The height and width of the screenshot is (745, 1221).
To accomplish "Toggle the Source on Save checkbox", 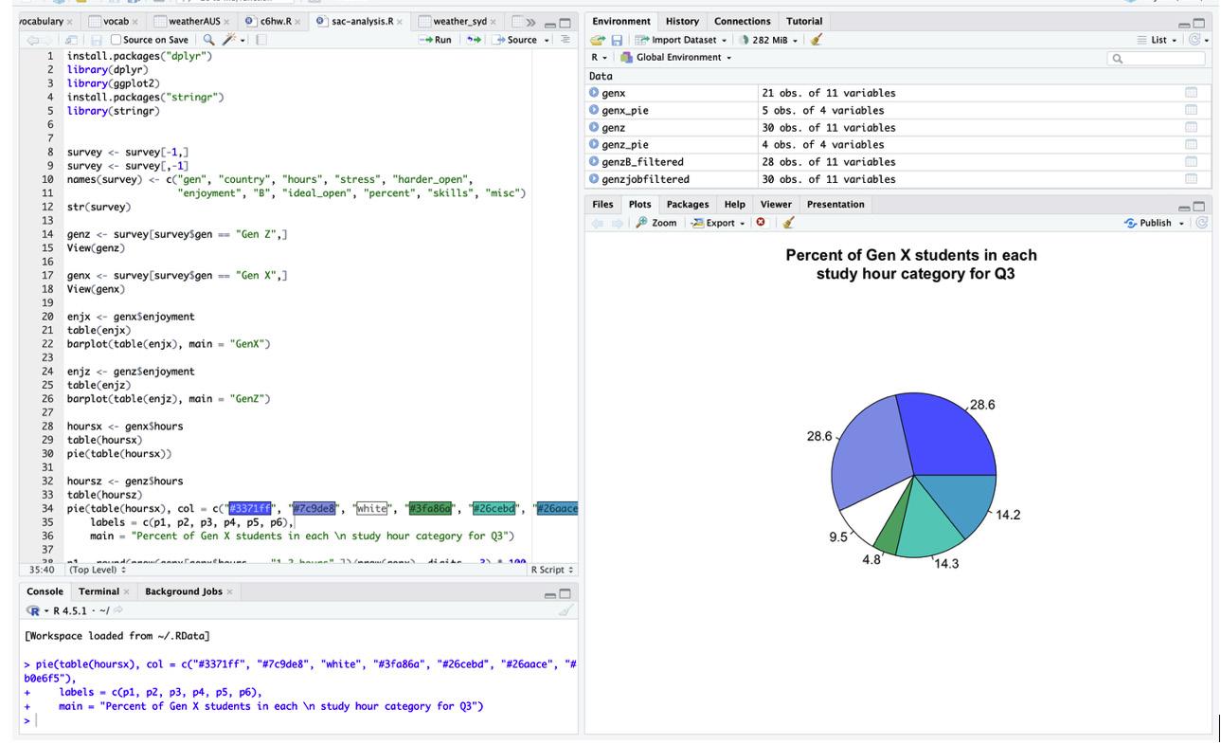I will point(117,40).
